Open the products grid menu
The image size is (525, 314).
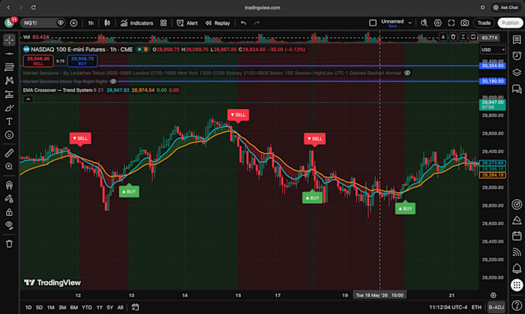pos(517,285)
